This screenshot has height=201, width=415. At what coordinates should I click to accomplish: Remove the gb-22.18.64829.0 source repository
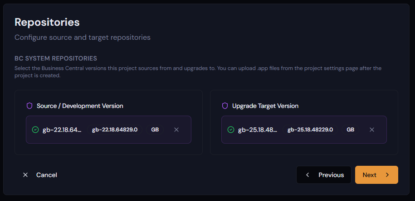[176, 130]
